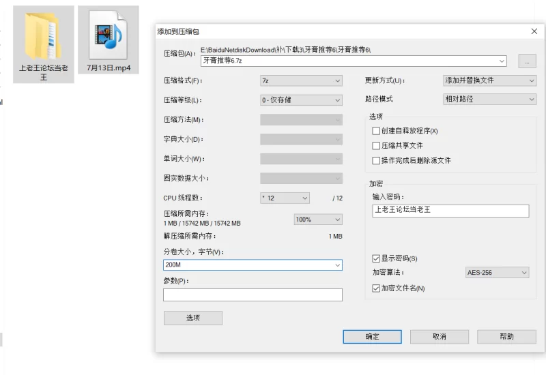Uncheck 显示密码(S) checkbox

tap(376, 258)
